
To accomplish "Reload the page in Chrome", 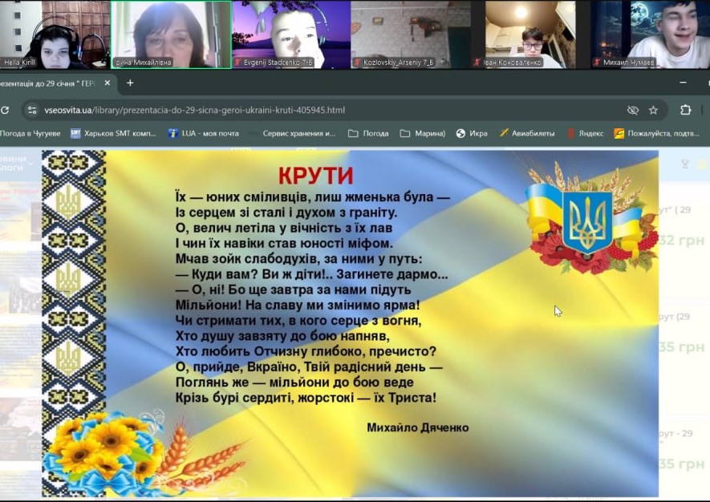I will 5,110.
